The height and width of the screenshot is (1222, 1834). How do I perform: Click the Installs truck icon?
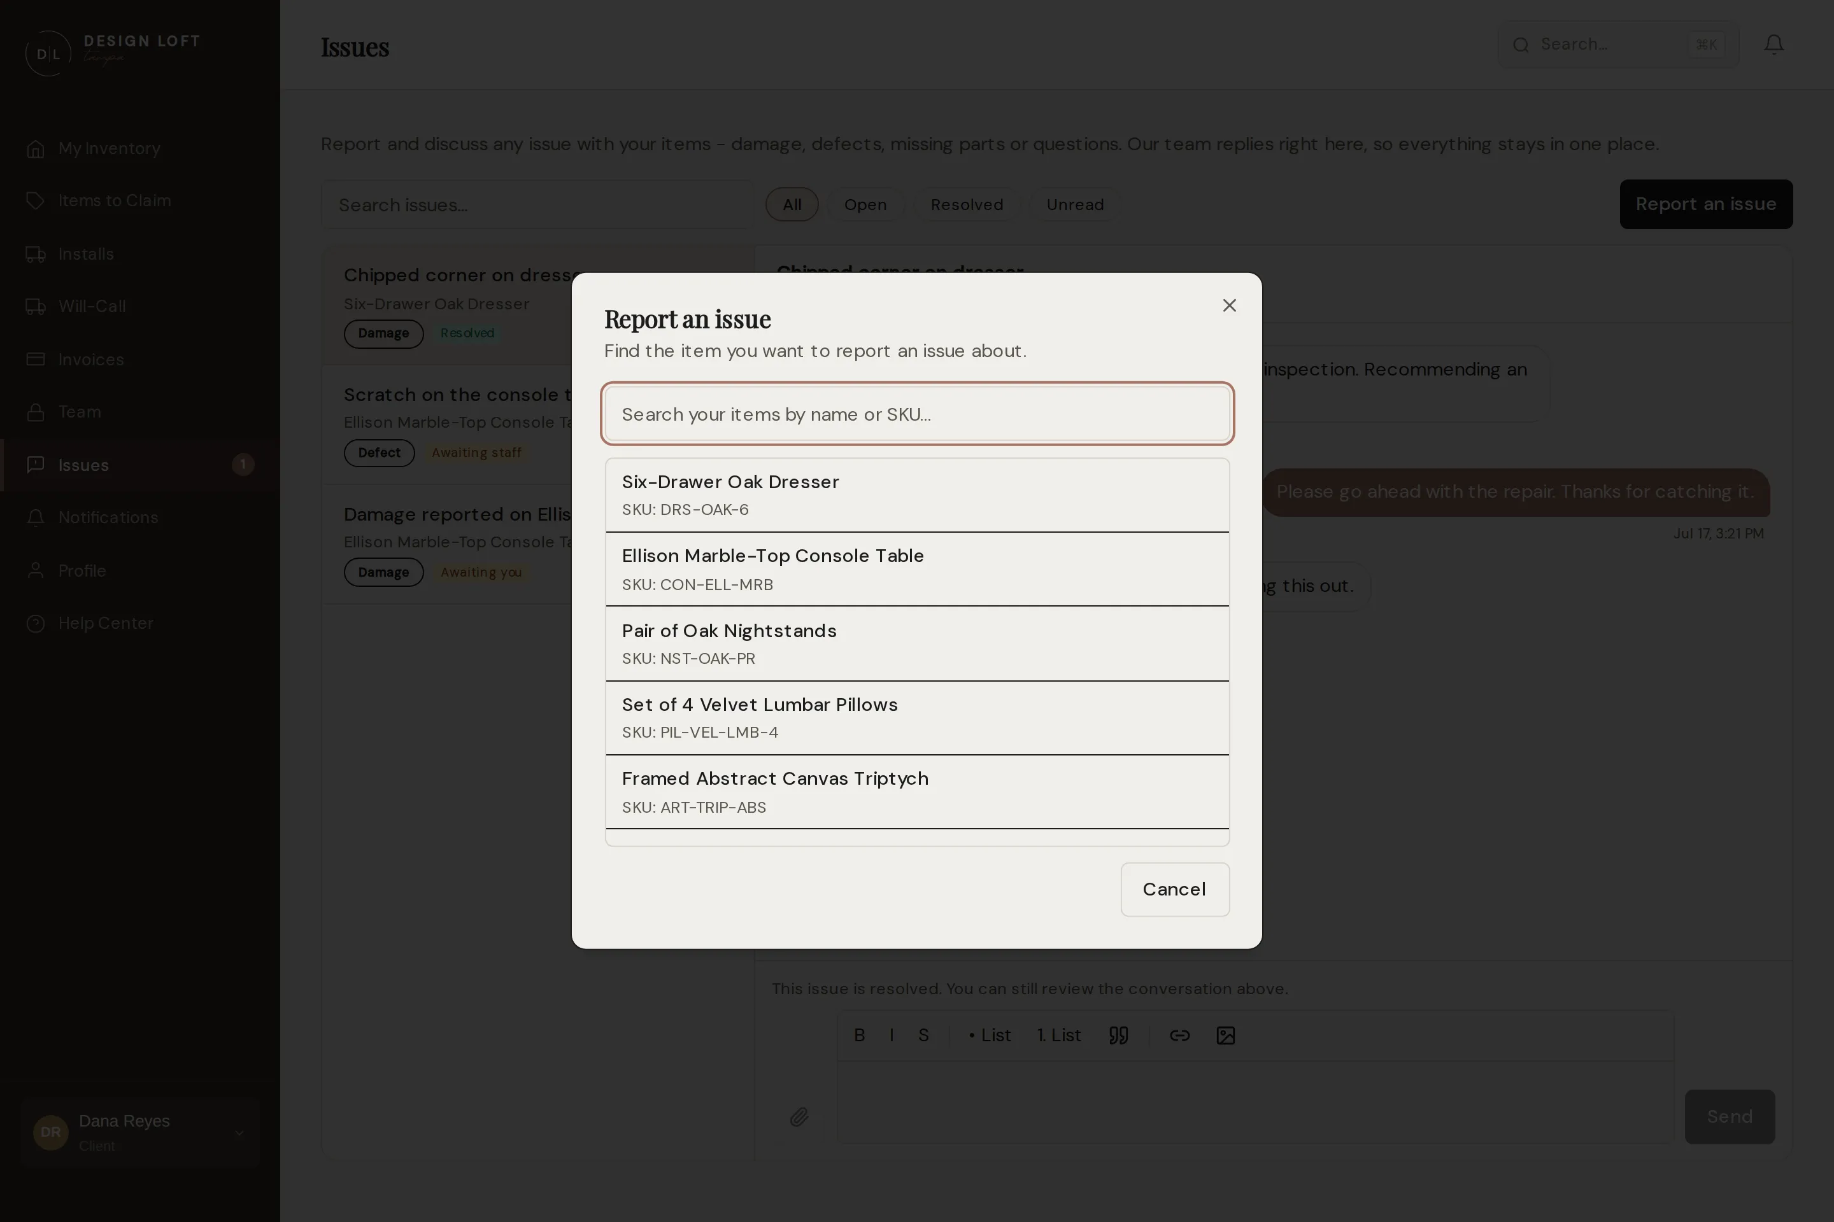(x=35, y=254)
